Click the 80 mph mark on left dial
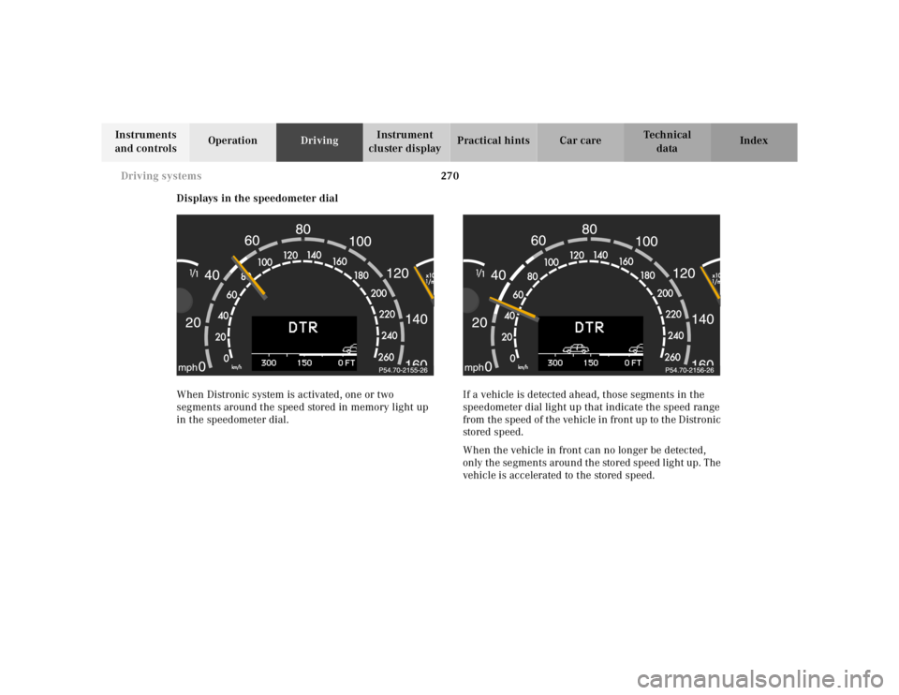This screenshot has height=695, width=899. 302,229
